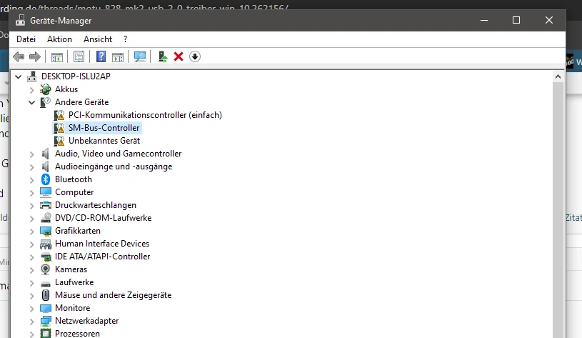The width and height of the screenshot is (582, 338).
Task: Click the Human Interface Devices icon
Action: coord(46,244)
